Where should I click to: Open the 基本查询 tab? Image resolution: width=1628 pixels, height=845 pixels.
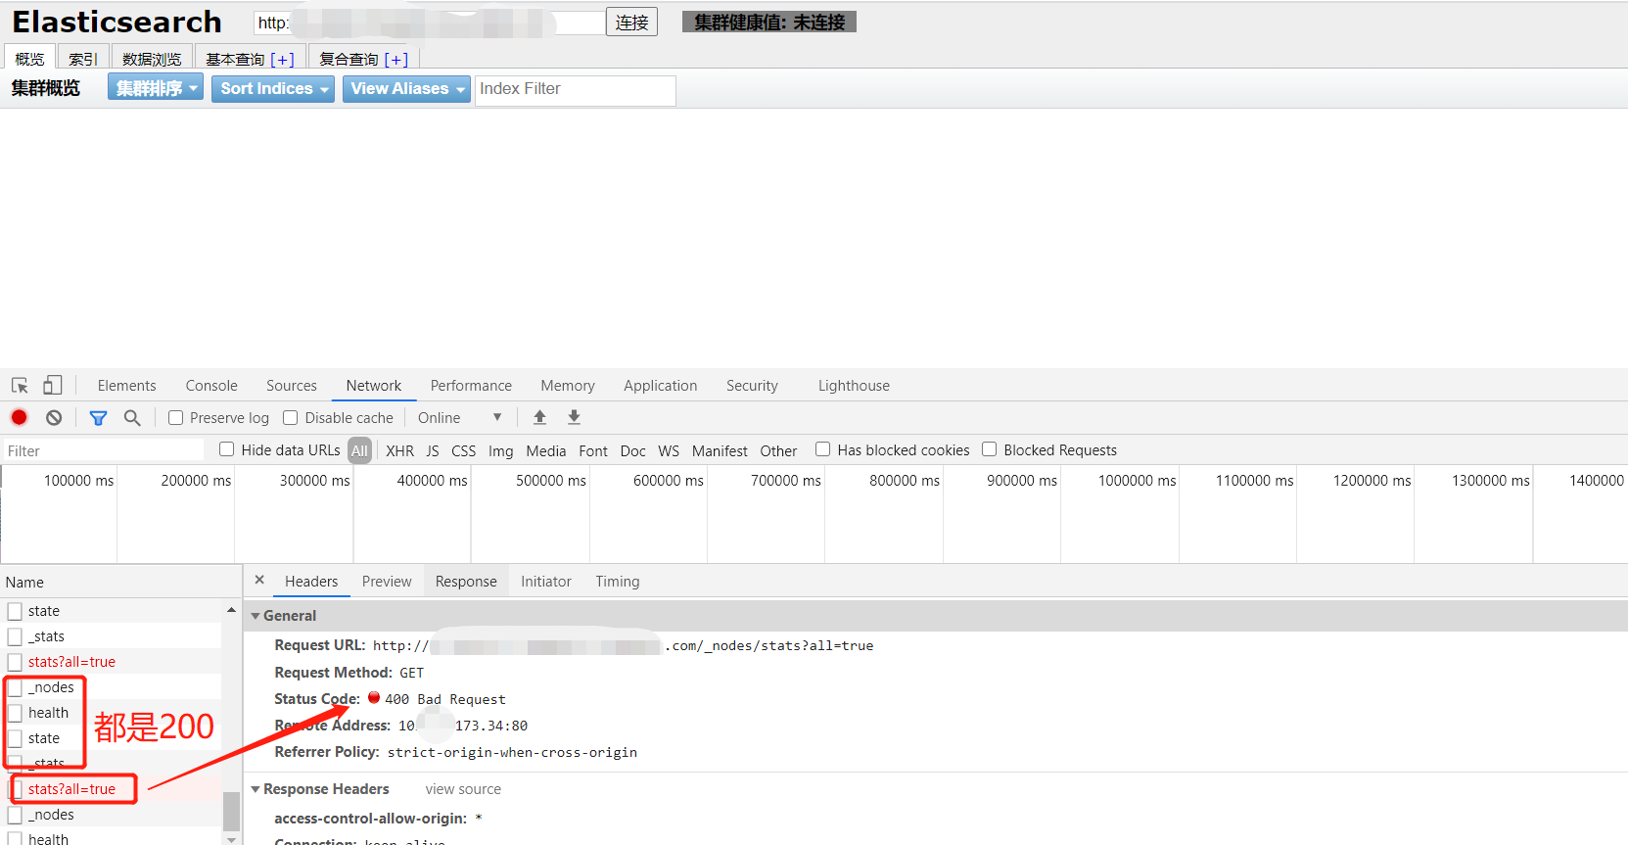pos(250,58)
